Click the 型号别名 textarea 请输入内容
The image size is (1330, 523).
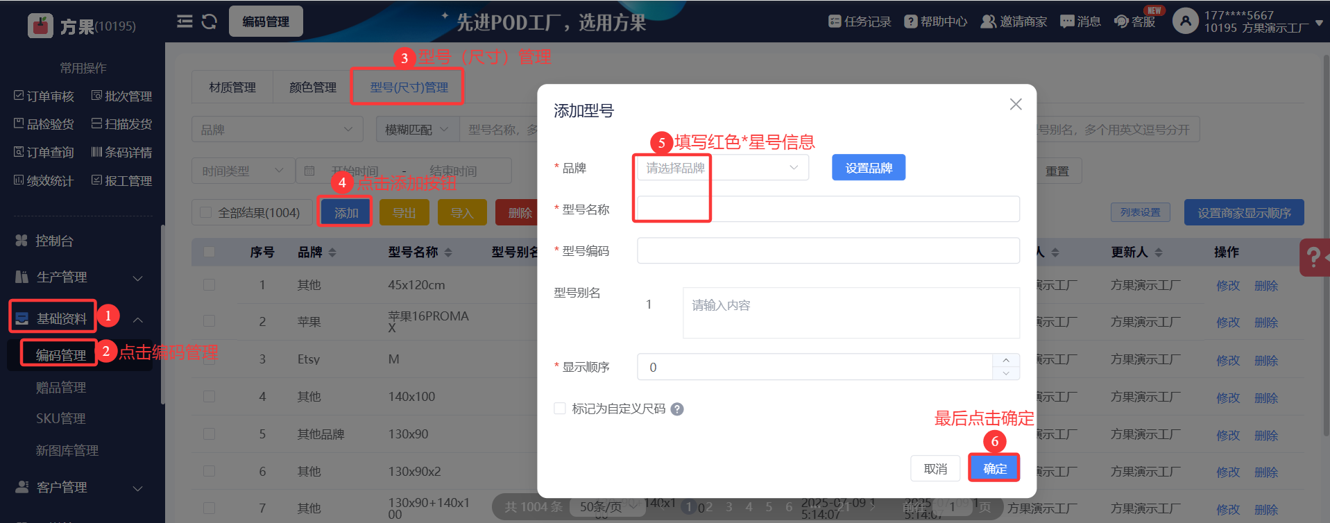[x=851, y=313]
